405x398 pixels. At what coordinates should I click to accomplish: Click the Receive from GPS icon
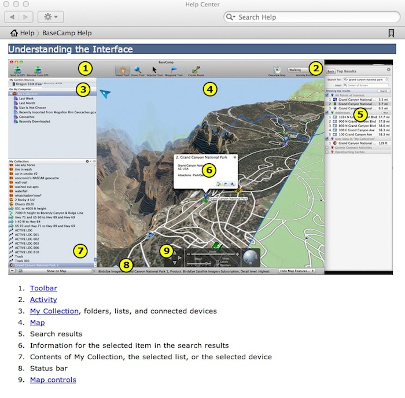(x=38, y=71)
